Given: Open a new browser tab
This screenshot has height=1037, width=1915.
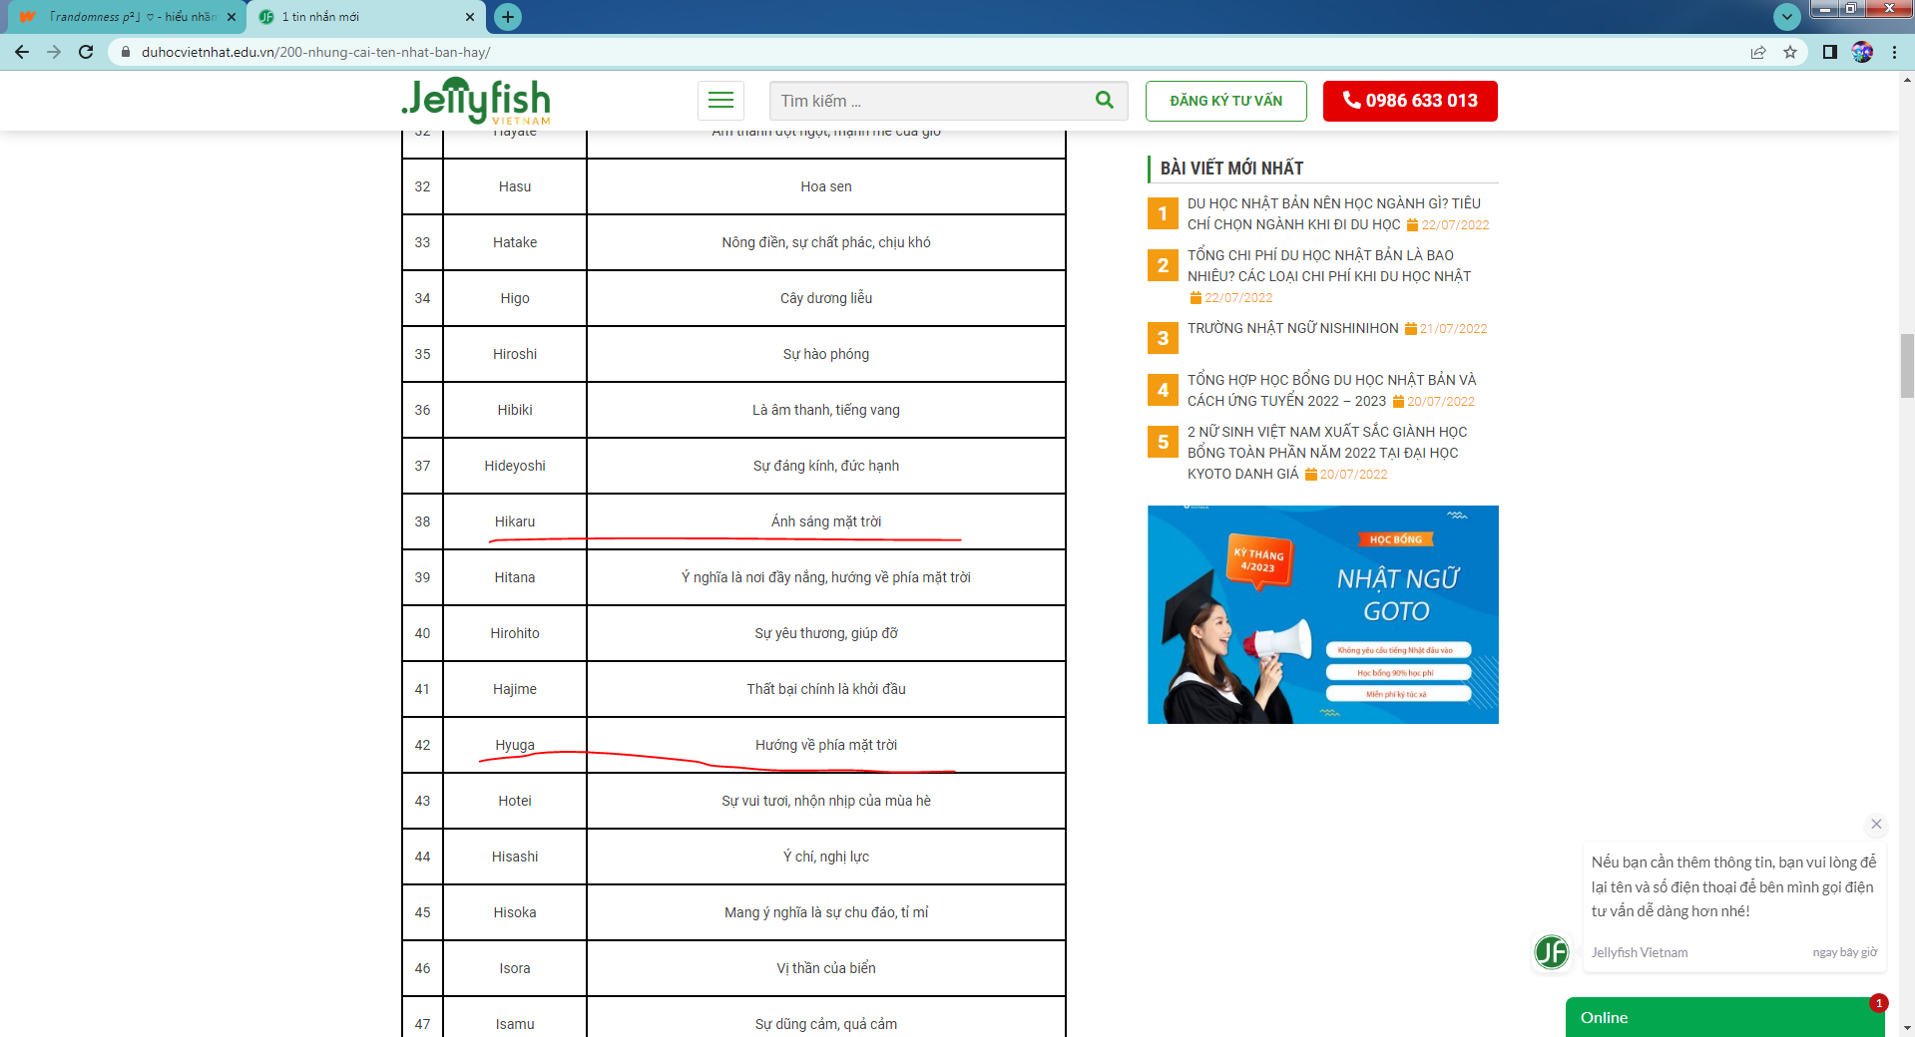Looking at the screenshot, I should (508, 17).
